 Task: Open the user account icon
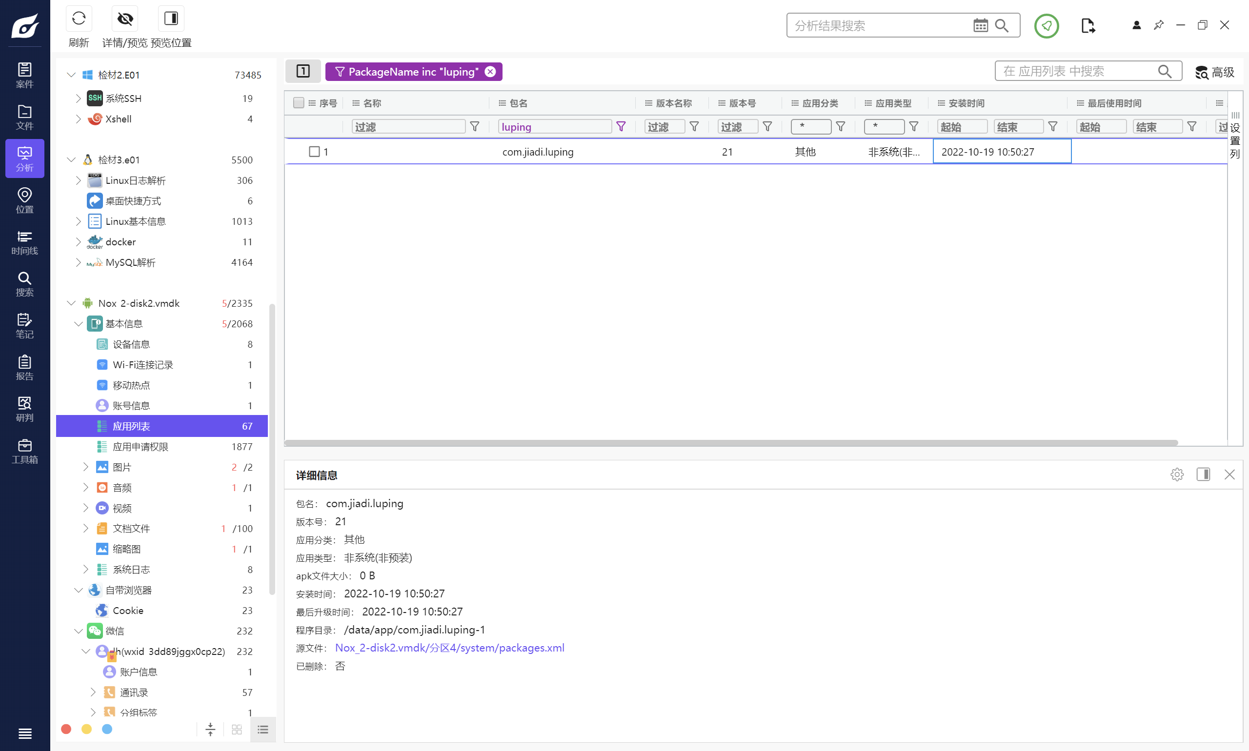coord(1136,25)
